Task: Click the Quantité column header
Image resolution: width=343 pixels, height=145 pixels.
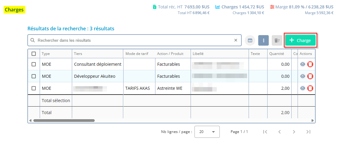Action: click(x=277, y=54)
